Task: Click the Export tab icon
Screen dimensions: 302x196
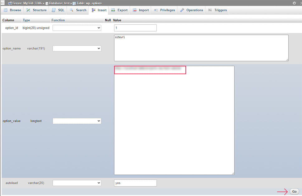Action: click(113, 10)
